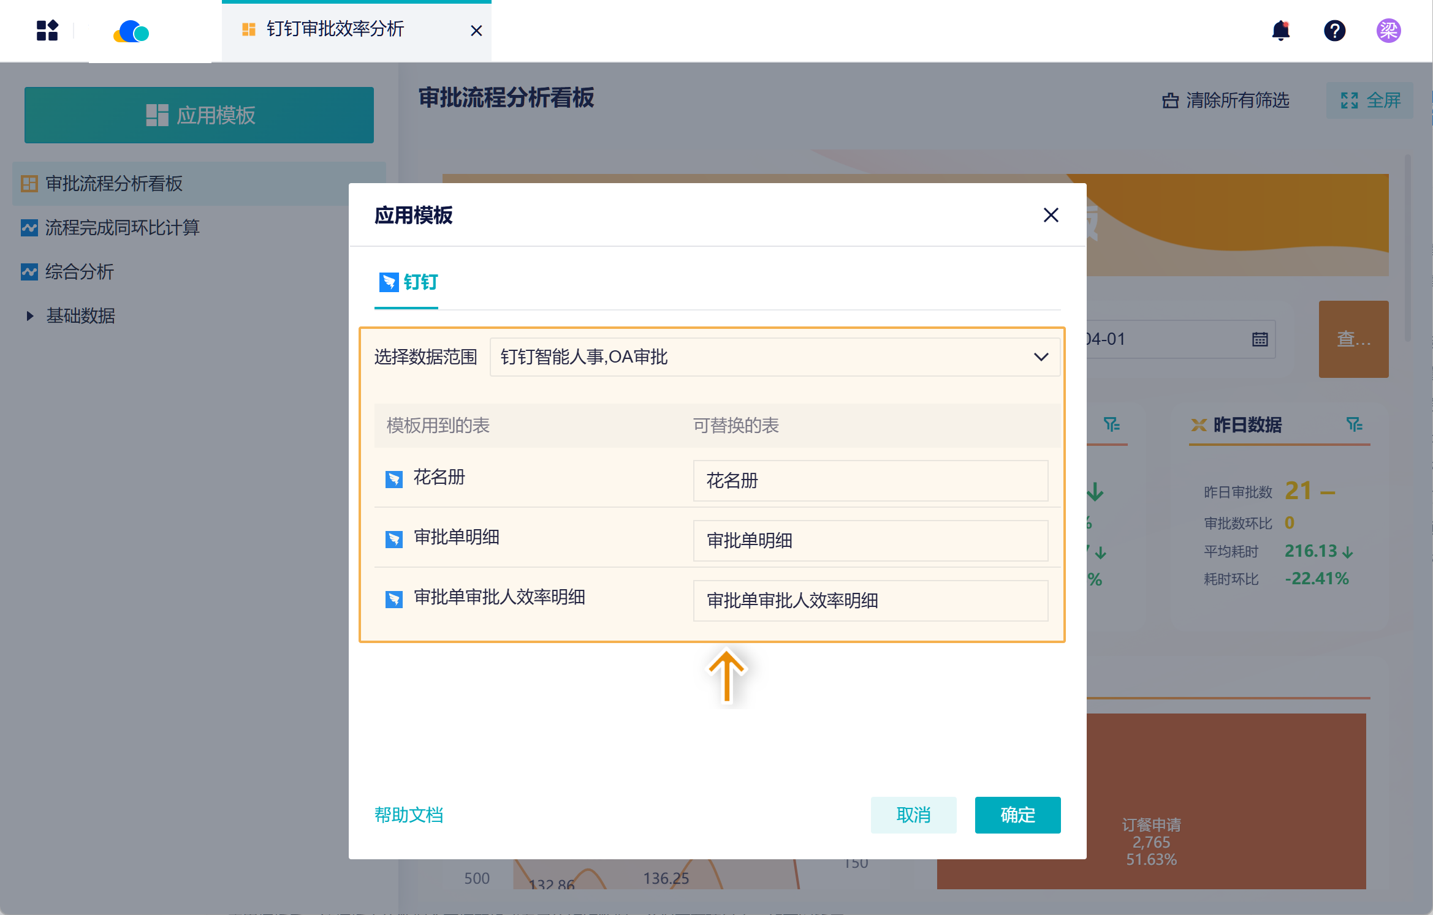The image size is (1433, 915).
Task: Click the 审批数环比 value 0
Action: [1290, 522]
